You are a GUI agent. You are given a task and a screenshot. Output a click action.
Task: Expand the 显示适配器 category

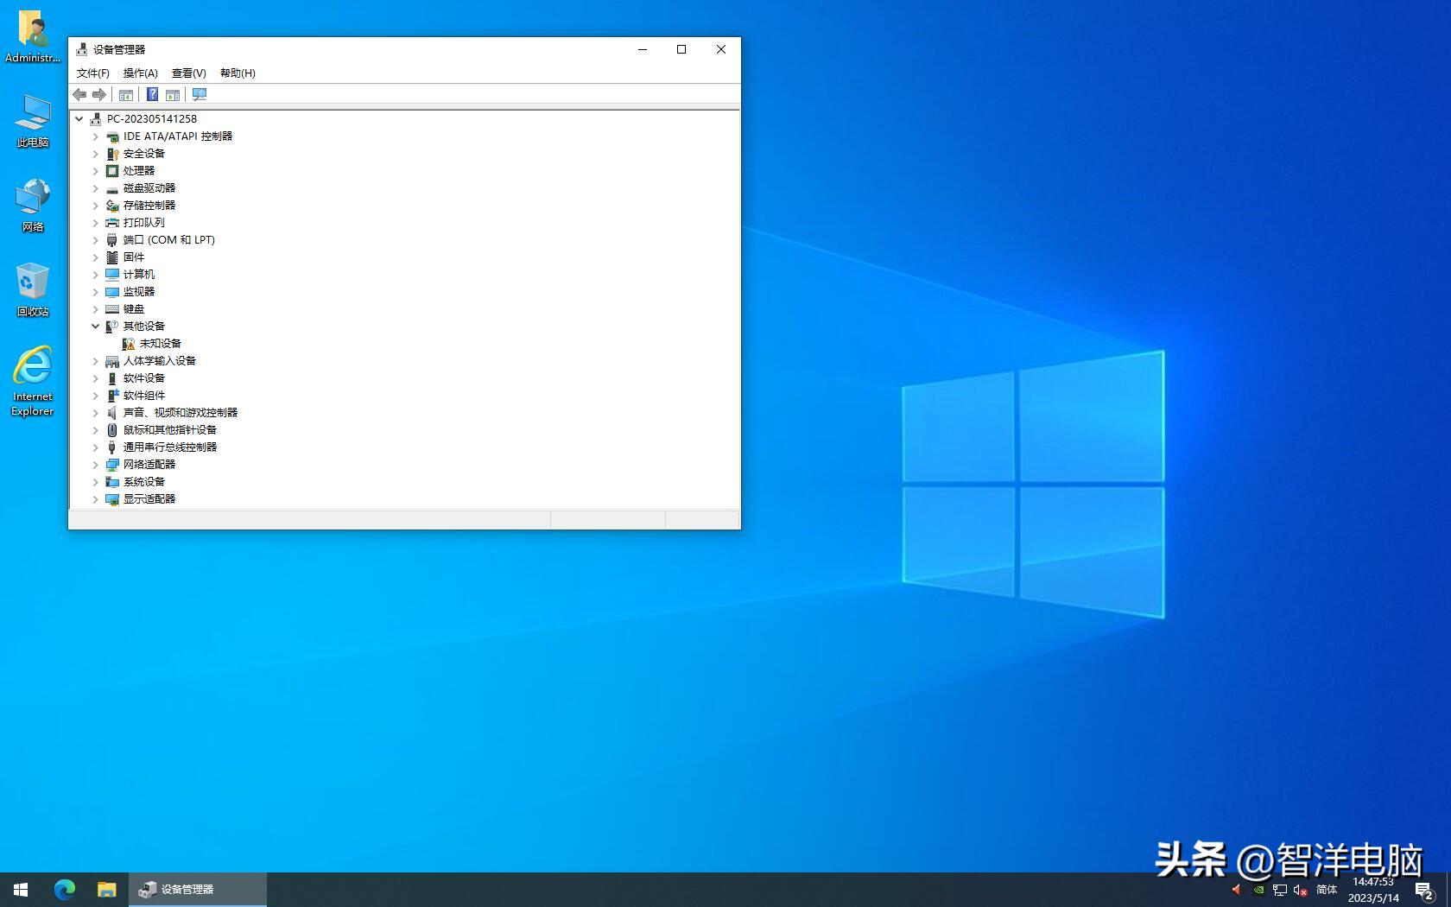tap(96, 499)
